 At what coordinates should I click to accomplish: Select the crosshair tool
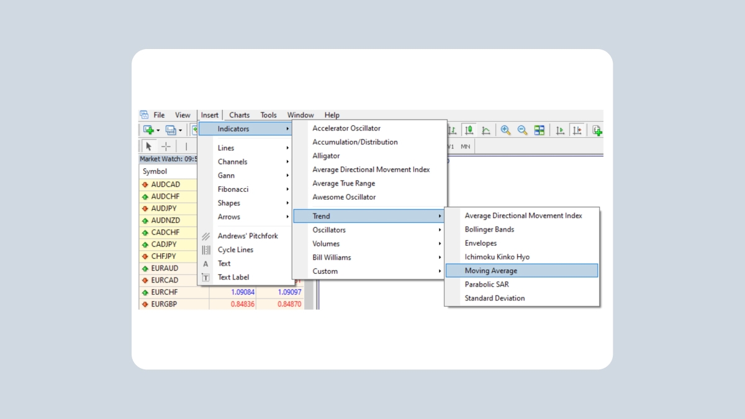166,146
